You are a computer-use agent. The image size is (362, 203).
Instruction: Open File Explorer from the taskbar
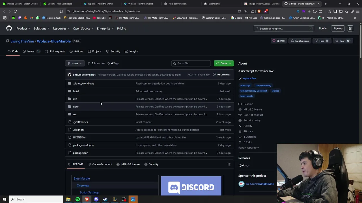click(x=68, y=199)
